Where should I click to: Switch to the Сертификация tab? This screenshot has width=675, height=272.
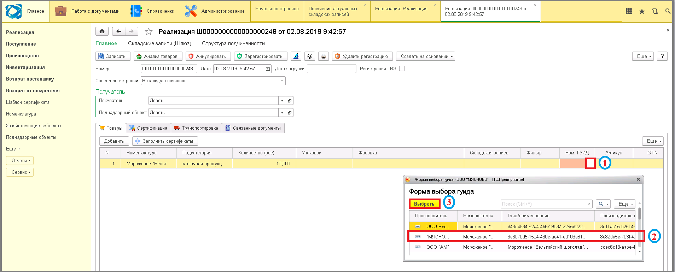click(x=149, y=128)
